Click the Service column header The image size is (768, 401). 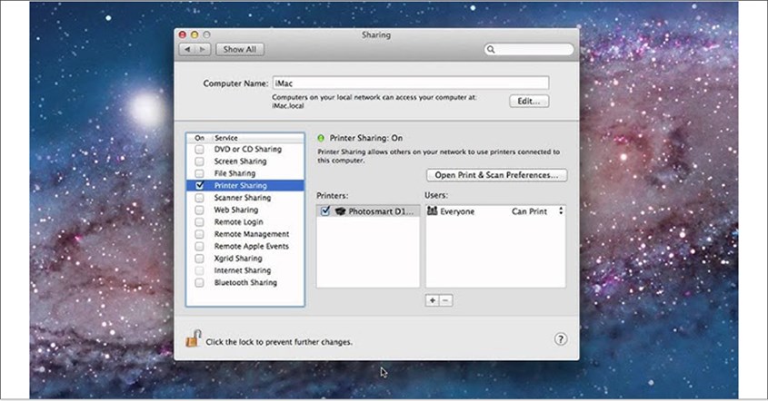(258, 138)
